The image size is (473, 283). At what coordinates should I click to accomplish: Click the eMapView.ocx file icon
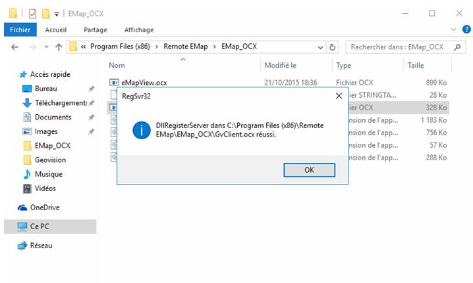[114, 82]
